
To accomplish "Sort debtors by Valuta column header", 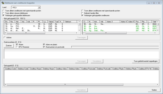I will coord(51,22).
